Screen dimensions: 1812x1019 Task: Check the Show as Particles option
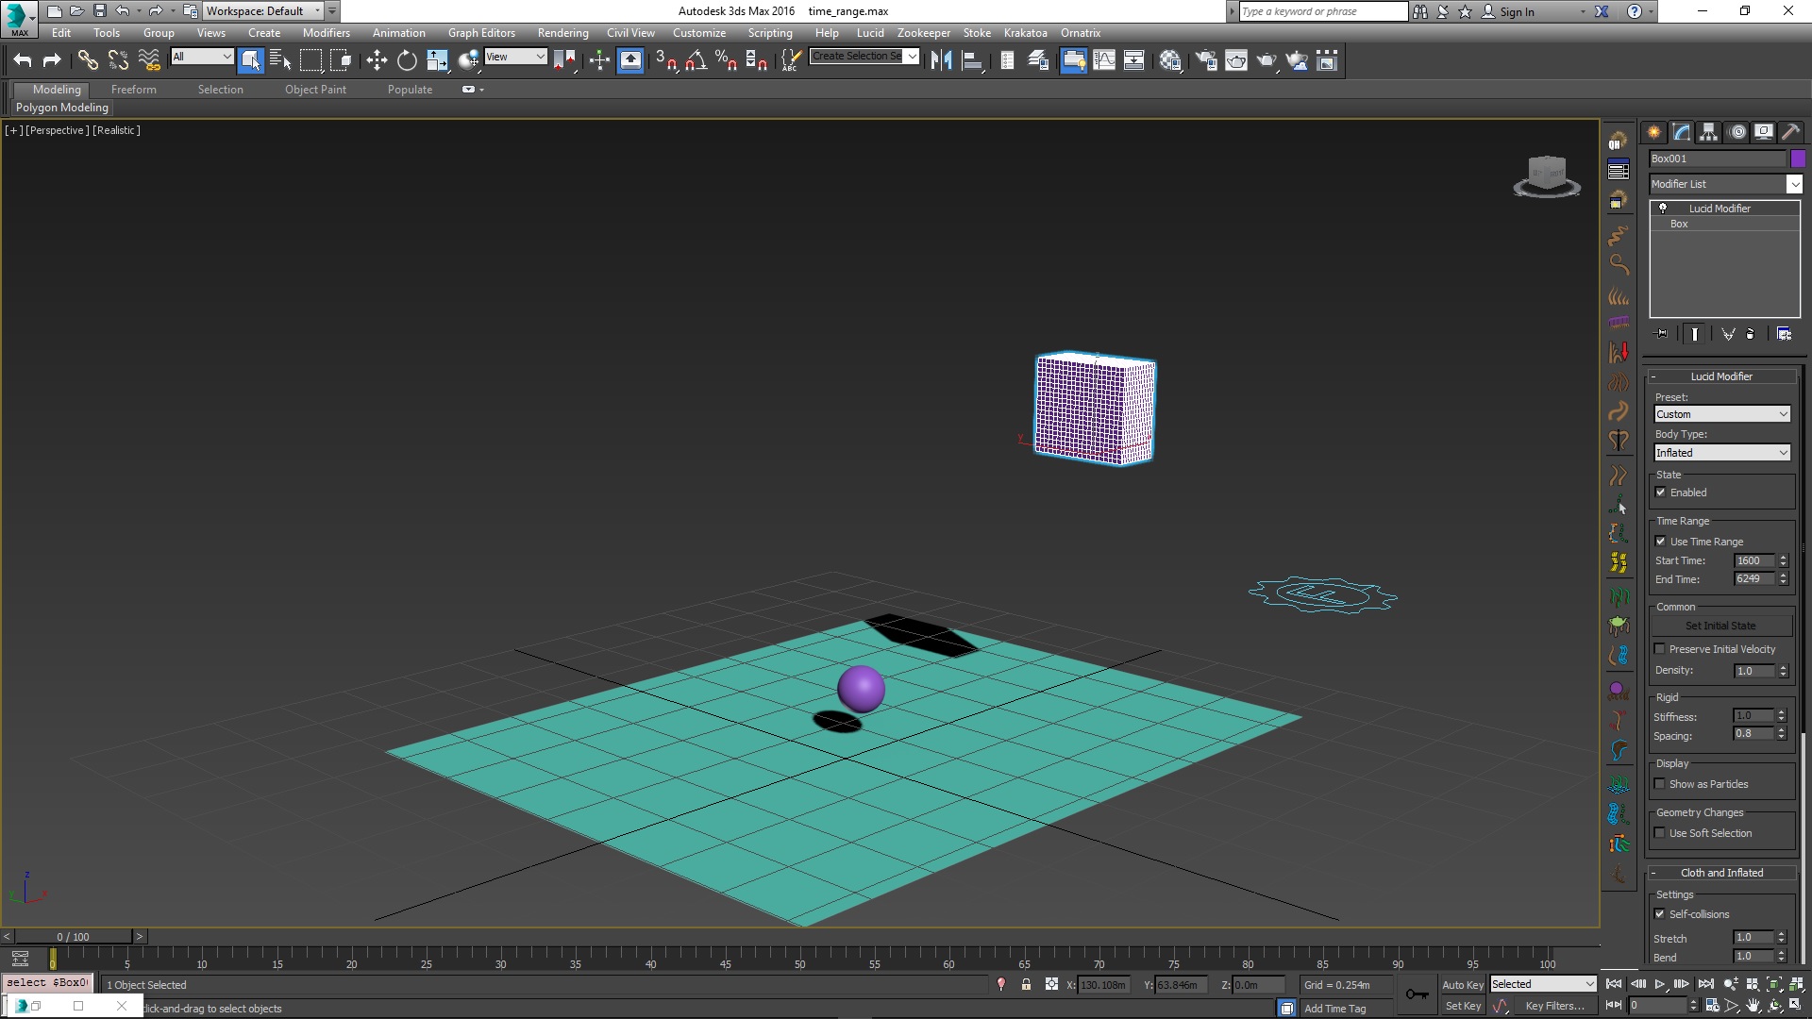pyautogui.click(x=1660, y=784)
